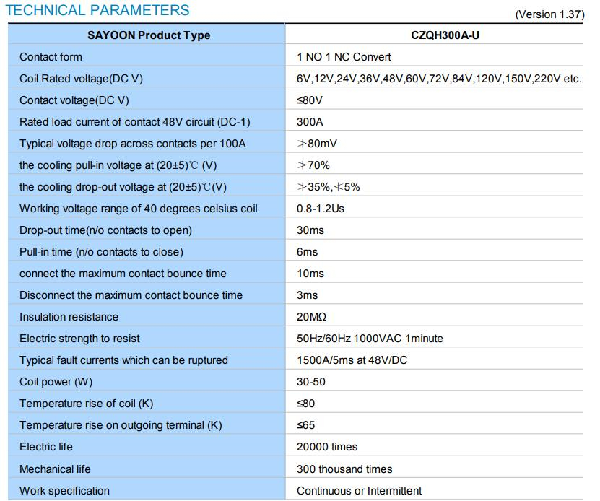Select Temperature rise on outgoing terminal (K)
600x501 pixels.
(121, 425)
